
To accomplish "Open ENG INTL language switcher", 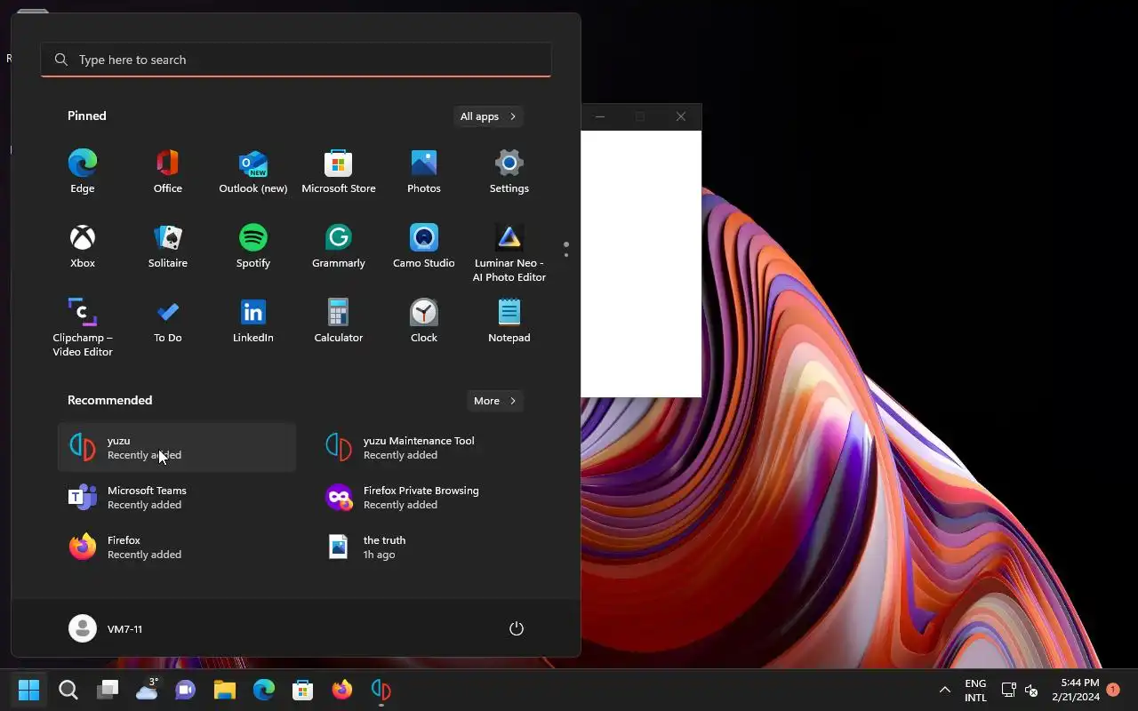I will pyautogui.click(x=975, y=690).
